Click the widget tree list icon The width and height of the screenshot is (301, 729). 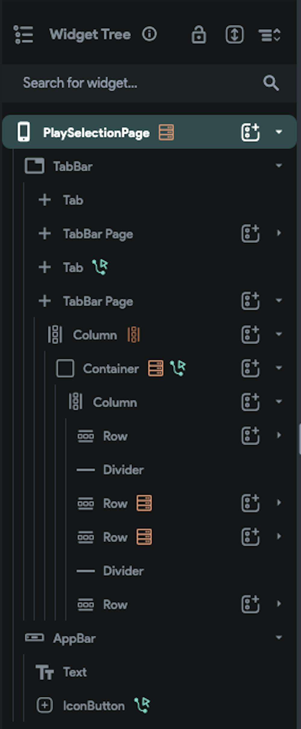click(x=23, y=35)
